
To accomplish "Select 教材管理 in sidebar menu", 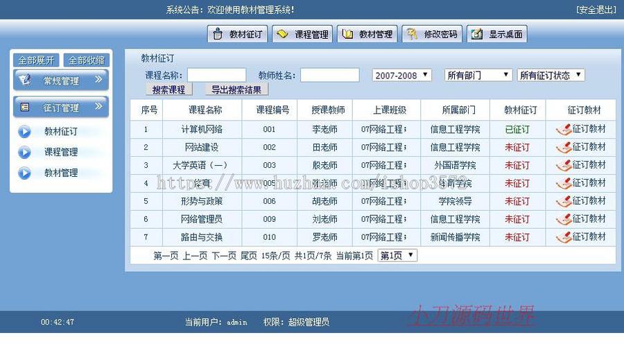I will pyautogui.click(x=61, y=173).
